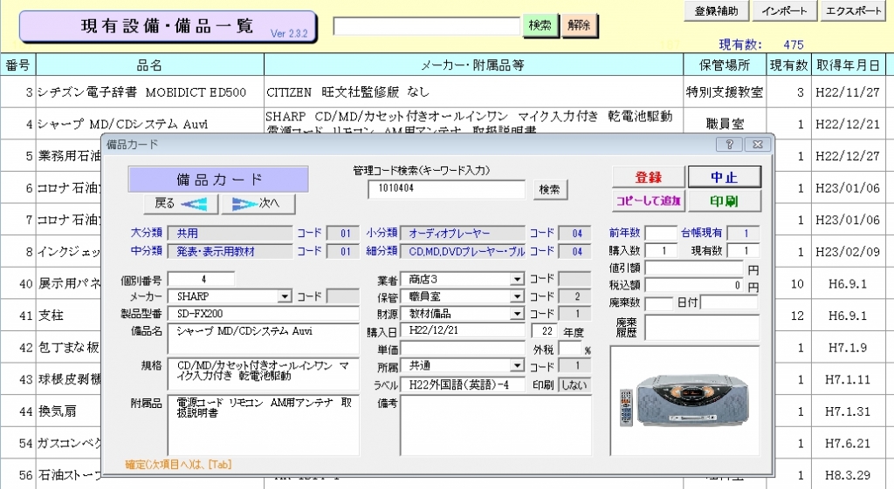Open the 登録補助 button
Viewport: 894px width, 489px height.
[x=716, y=11]
